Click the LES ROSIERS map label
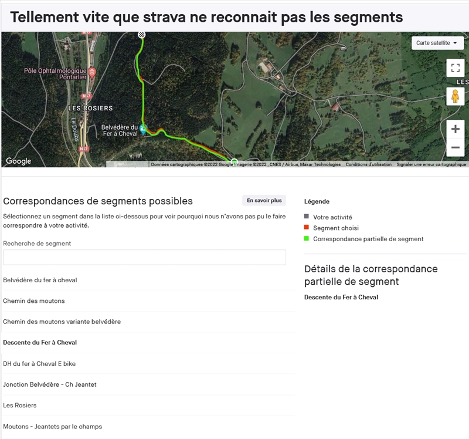This screenshot has height=439, width=469. coord(90,108)
